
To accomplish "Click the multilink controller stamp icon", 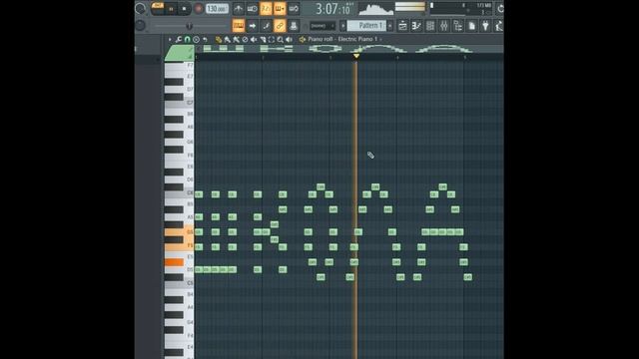I will pyautogui.click(x=294, y=26).
